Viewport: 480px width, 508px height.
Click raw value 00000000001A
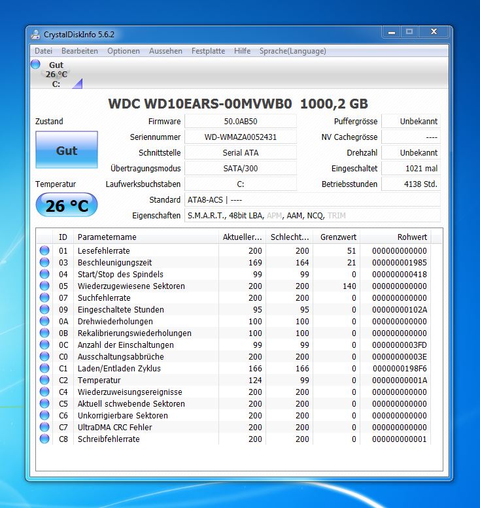[x=400, y=380]
